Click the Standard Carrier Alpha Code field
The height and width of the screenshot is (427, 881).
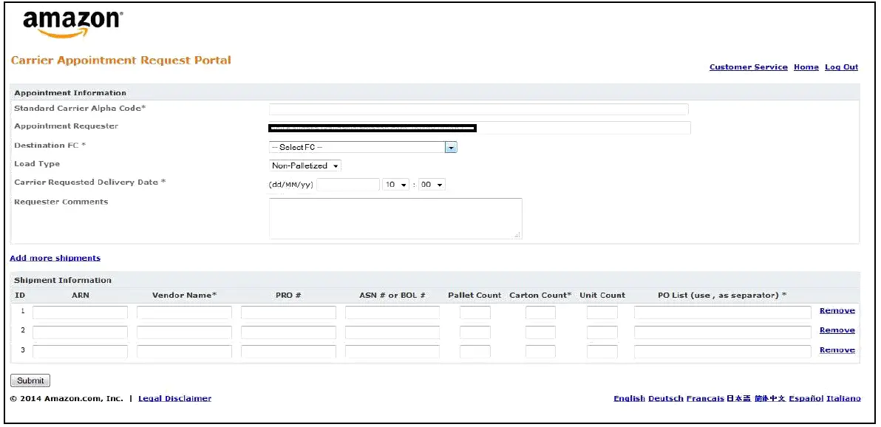(x=478, y=109)
